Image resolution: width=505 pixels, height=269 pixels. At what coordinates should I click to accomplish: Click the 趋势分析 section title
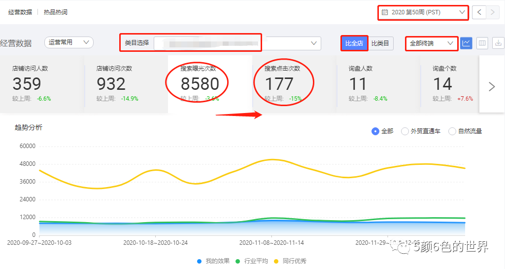(x=29, y=127)
